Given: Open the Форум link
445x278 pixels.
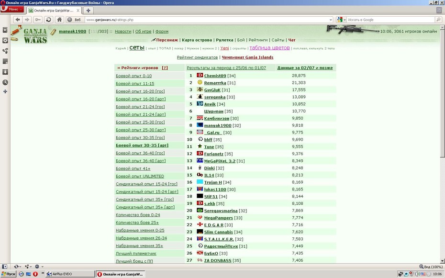Looking at the screenshot, I should (x=162, y=31).
